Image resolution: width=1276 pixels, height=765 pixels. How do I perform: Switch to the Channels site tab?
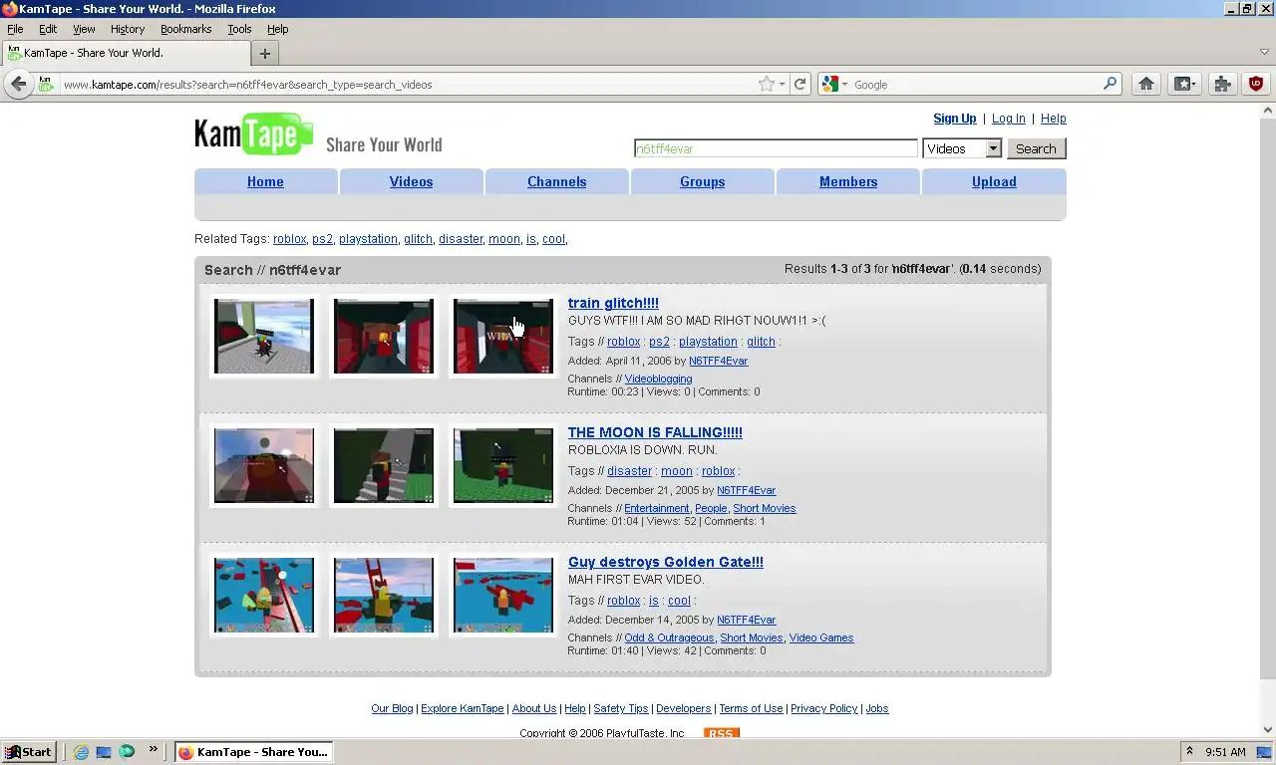pyautogui.click(x=556, y=181)
